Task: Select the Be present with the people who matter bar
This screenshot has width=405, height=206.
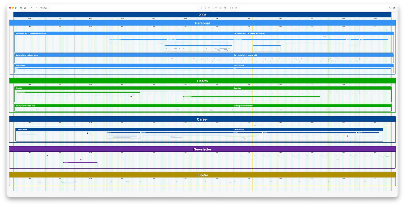Action: tap(204, 33)
